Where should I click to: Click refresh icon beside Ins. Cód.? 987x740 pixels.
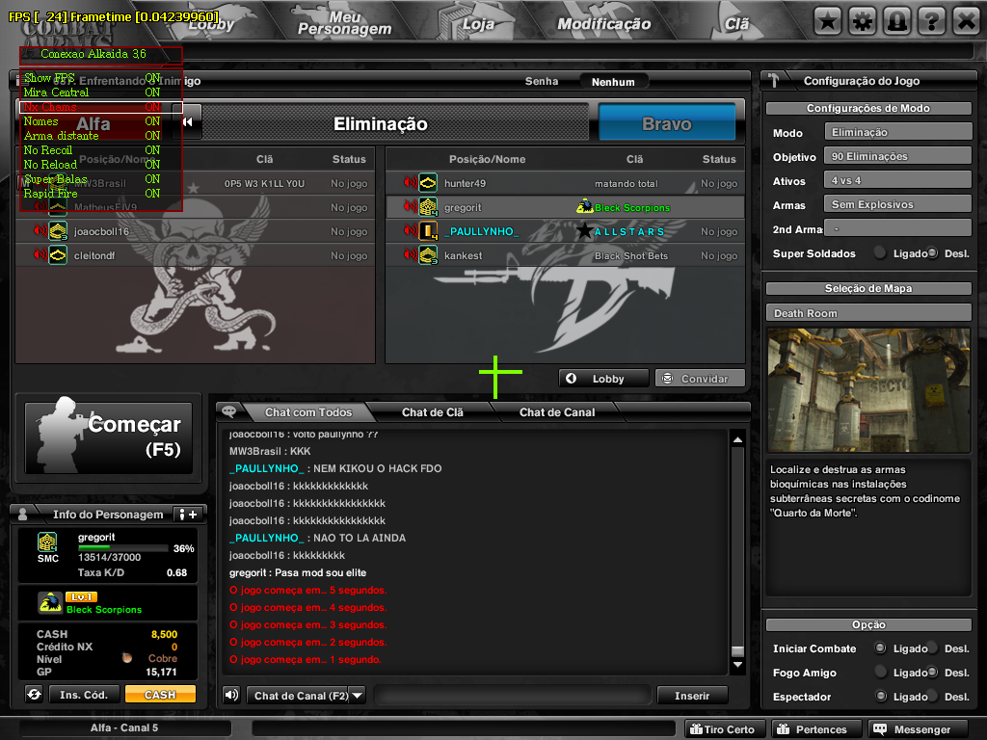click(x=34, y=694)
